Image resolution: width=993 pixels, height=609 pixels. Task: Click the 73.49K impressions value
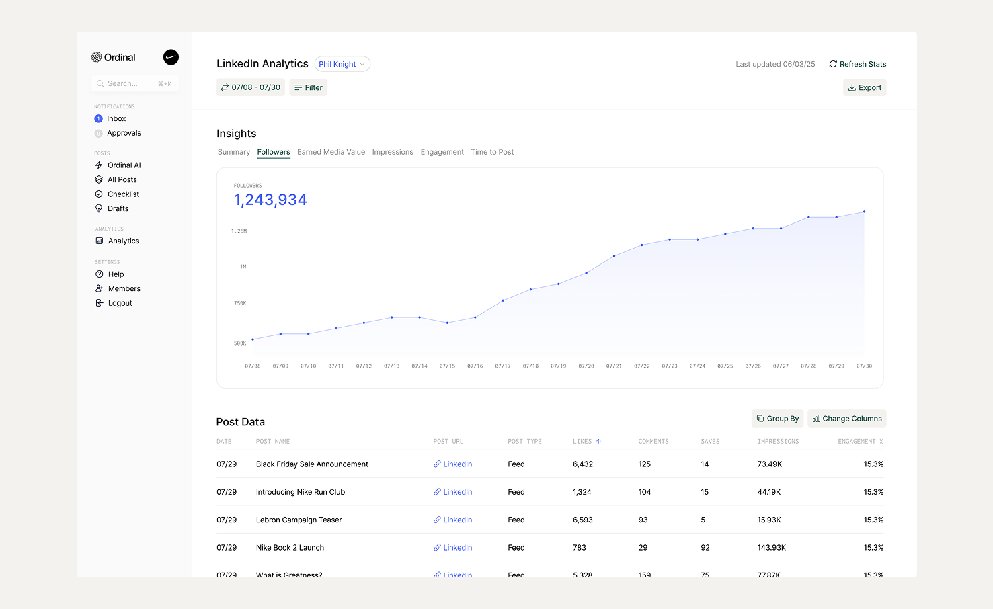pos(770,464)
